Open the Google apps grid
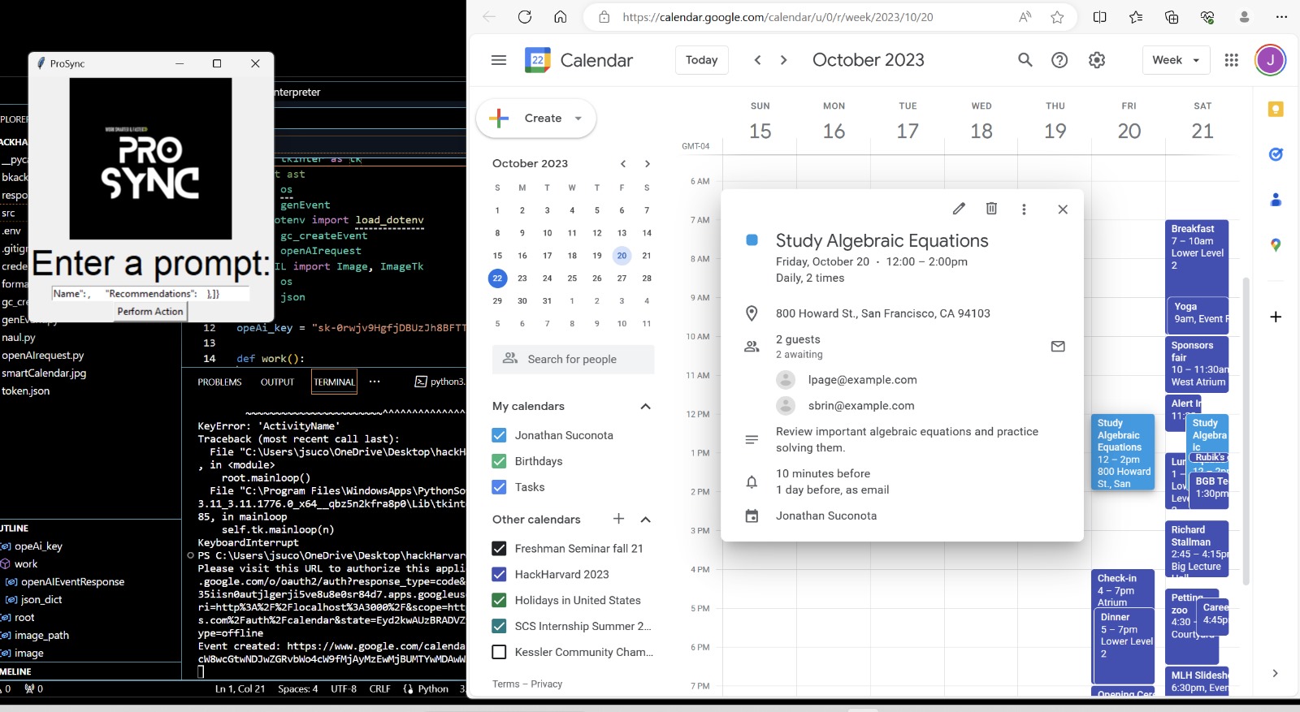 tap(1231, 60)
